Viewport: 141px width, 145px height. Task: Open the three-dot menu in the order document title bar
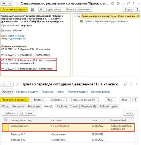(x=131, y=84)
